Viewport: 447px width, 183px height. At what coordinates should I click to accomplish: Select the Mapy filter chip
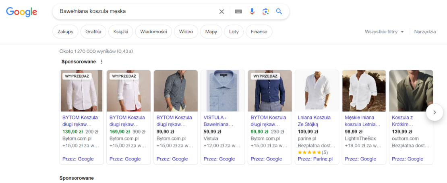pos(211,32)
